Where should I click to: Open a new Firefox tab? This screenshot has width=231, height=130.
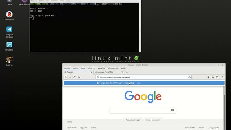coord(127,72)
